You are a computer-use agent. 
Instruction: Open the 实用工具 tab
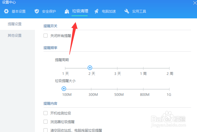[x=139, y=11]
